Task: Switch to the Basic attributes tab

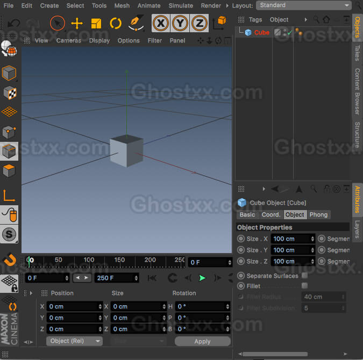Action: [247, 214]
